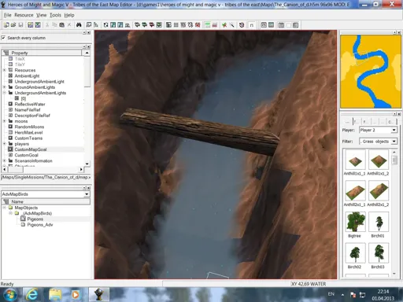403x302 pixels.
Task: Collapse the UndergroundAmbientLights node
Action: coord(4,93)
